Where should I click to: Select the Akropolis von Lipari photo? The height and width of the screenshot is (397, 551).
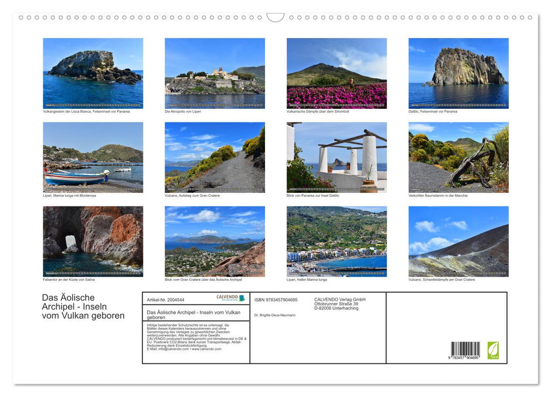coord(214,73)
